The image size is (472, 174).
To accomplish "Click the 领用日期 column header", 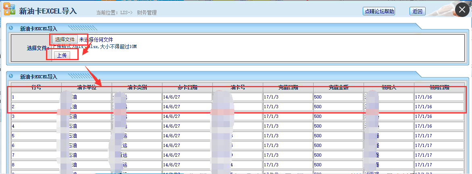I will (x=439, y=87).
